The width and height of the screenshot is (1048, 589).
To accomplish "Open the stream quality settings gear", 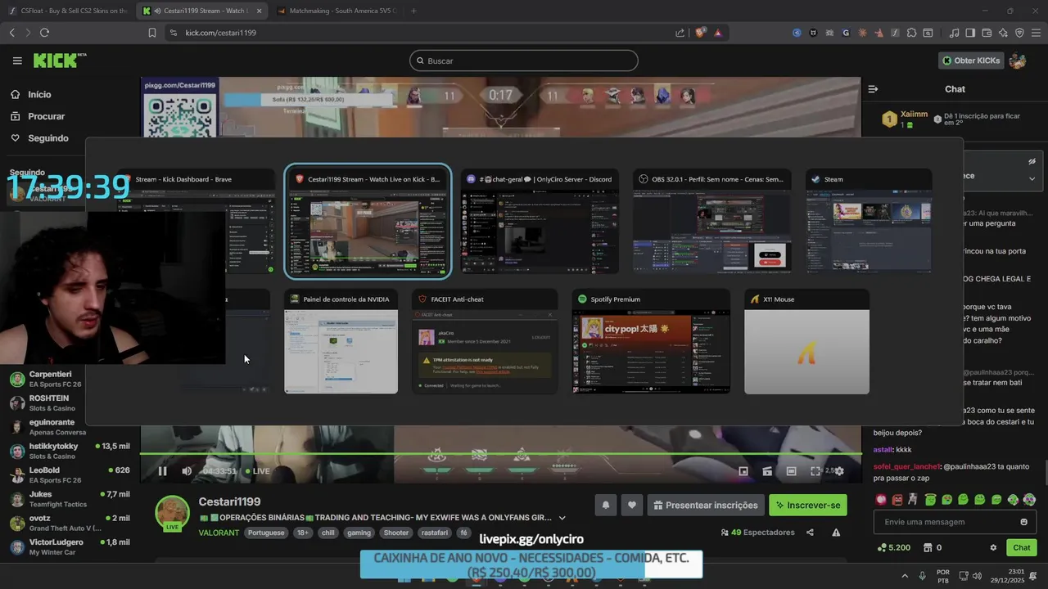I will pos(839,471).
